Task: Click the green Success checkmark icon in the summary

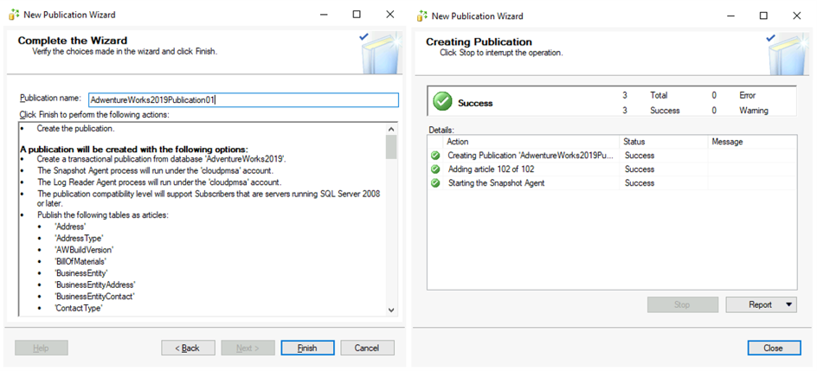Action: [x=442, y=102]
